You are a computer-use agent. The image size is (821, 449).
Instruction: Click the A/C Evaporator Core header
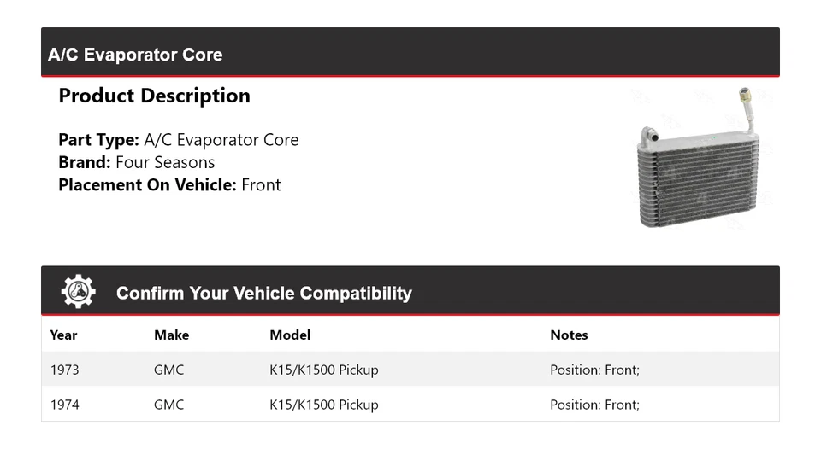click(x=135, y=55)
